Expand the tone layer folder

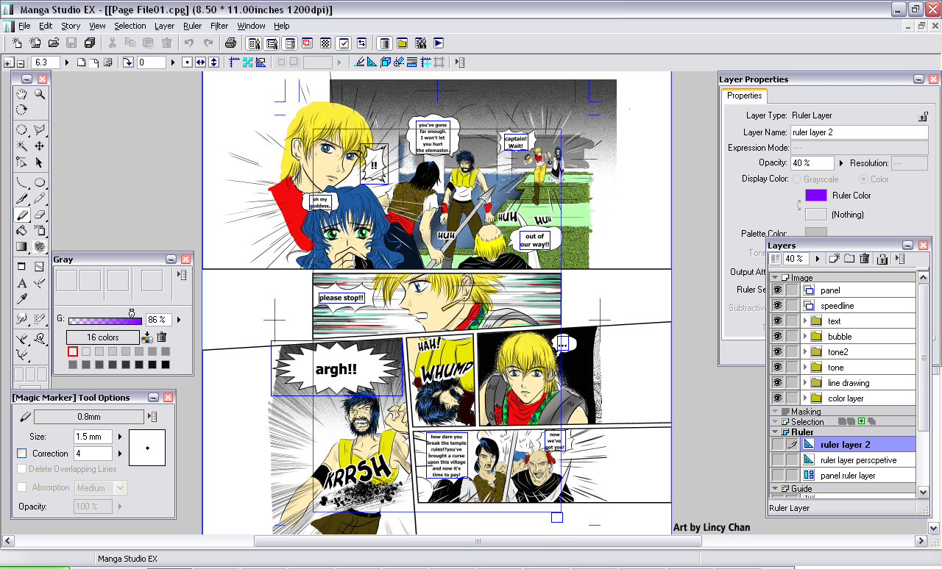(x=805, y=367)
